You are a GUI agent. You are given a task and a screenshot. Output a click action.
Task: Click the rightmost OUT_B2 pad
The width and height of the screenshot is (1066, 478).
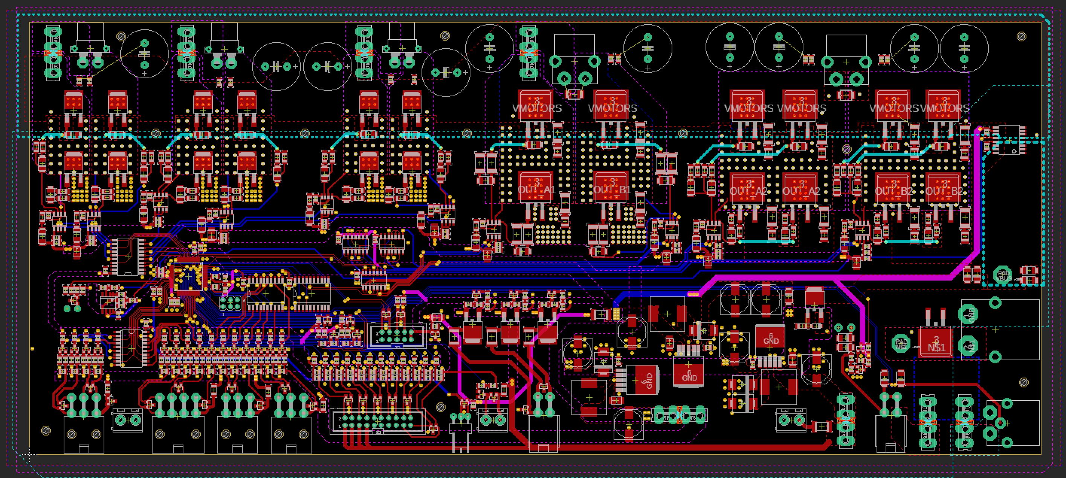tap(944, 188)
